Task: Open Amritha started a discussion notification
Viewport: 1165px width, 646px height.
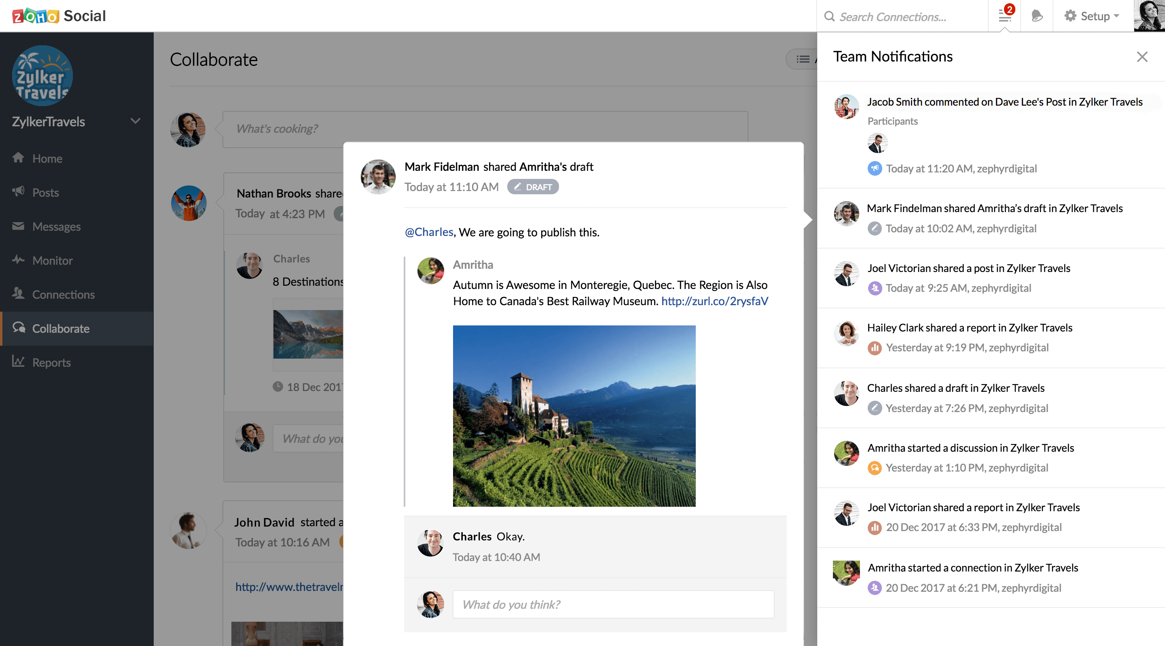Action: (x=991, y=457)
